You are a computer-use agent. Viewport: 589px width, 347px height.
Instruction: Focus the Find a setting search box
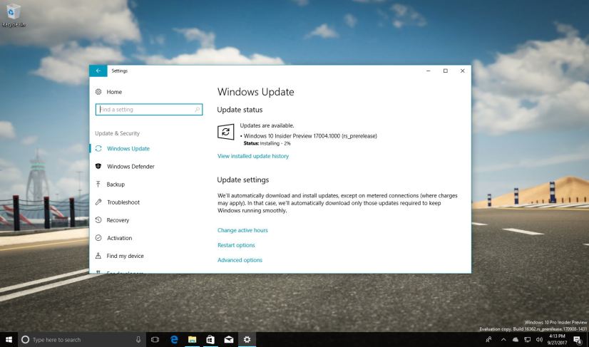[149, 109]
